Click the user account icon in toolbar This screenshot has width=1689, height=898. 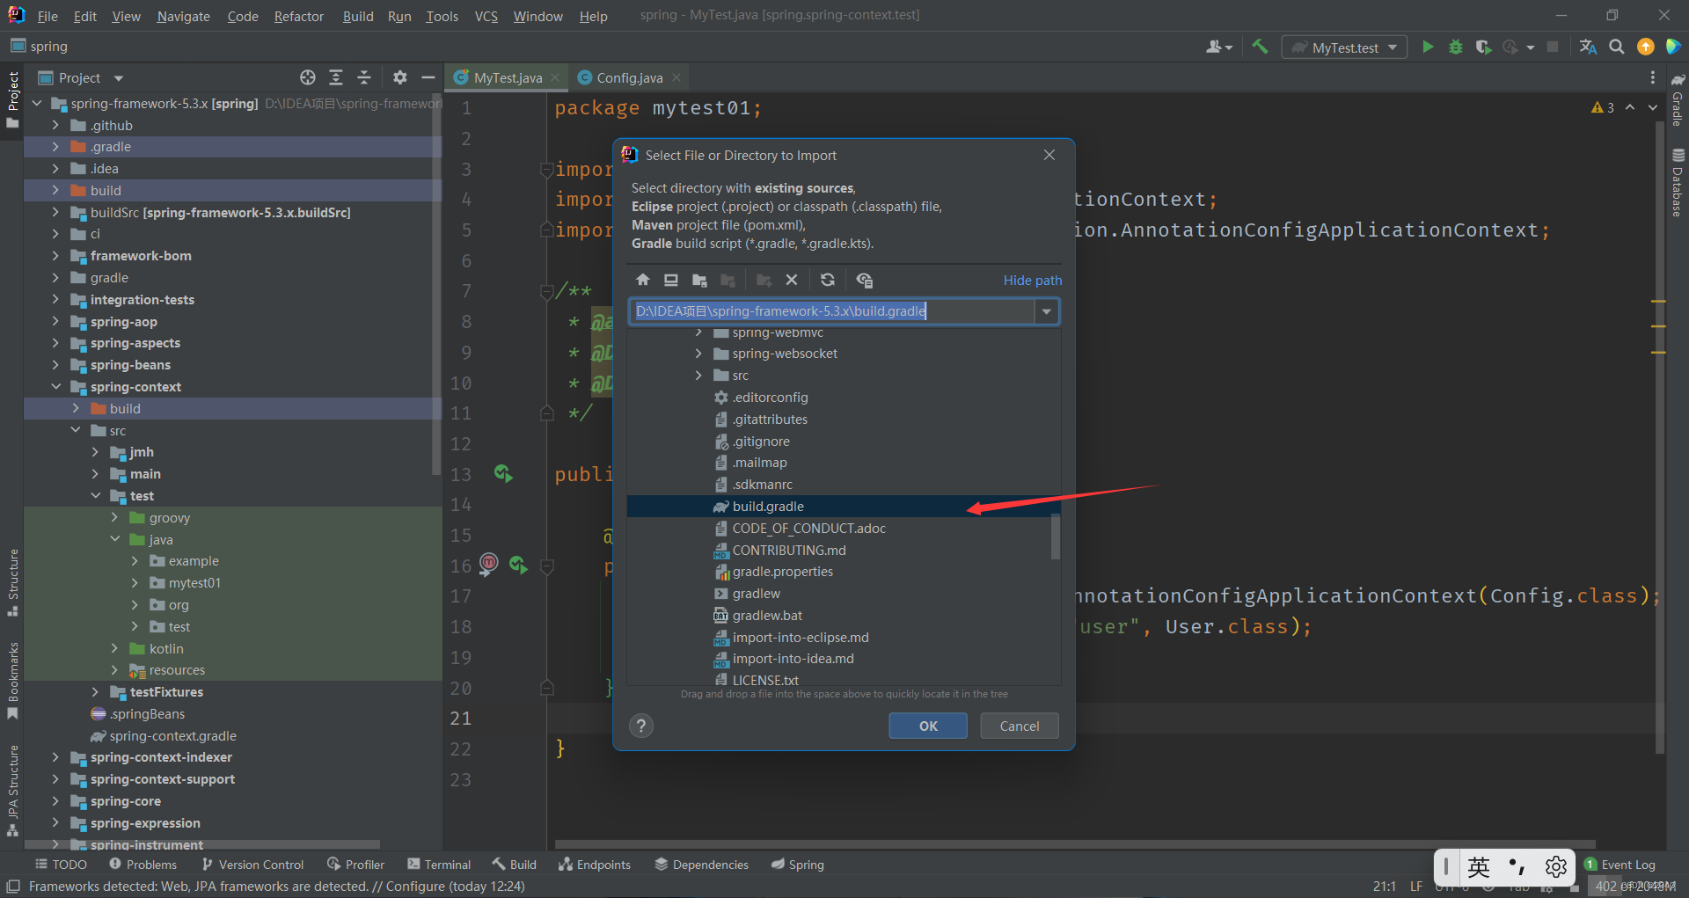tap(1219, 47)
